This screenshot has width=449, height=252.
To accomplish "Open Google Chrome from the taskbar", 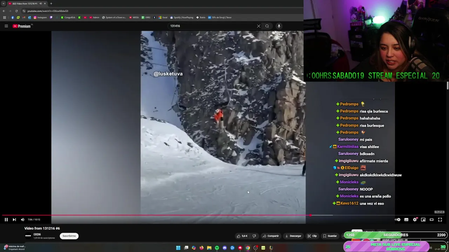I will point(248,248).
